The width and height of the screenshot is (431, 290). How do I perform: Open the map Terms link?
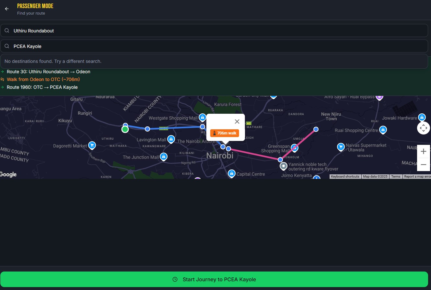396,177
